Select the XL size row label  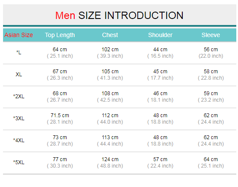pyautogui.click(x=19, y=75)
